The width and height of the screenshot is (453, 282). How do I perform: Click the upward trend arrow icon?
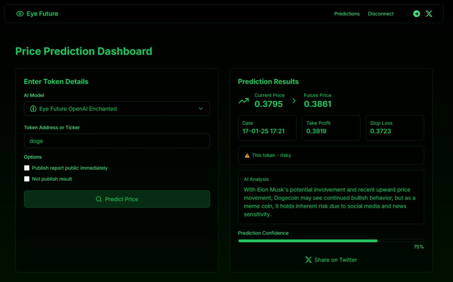click(243, 101)
